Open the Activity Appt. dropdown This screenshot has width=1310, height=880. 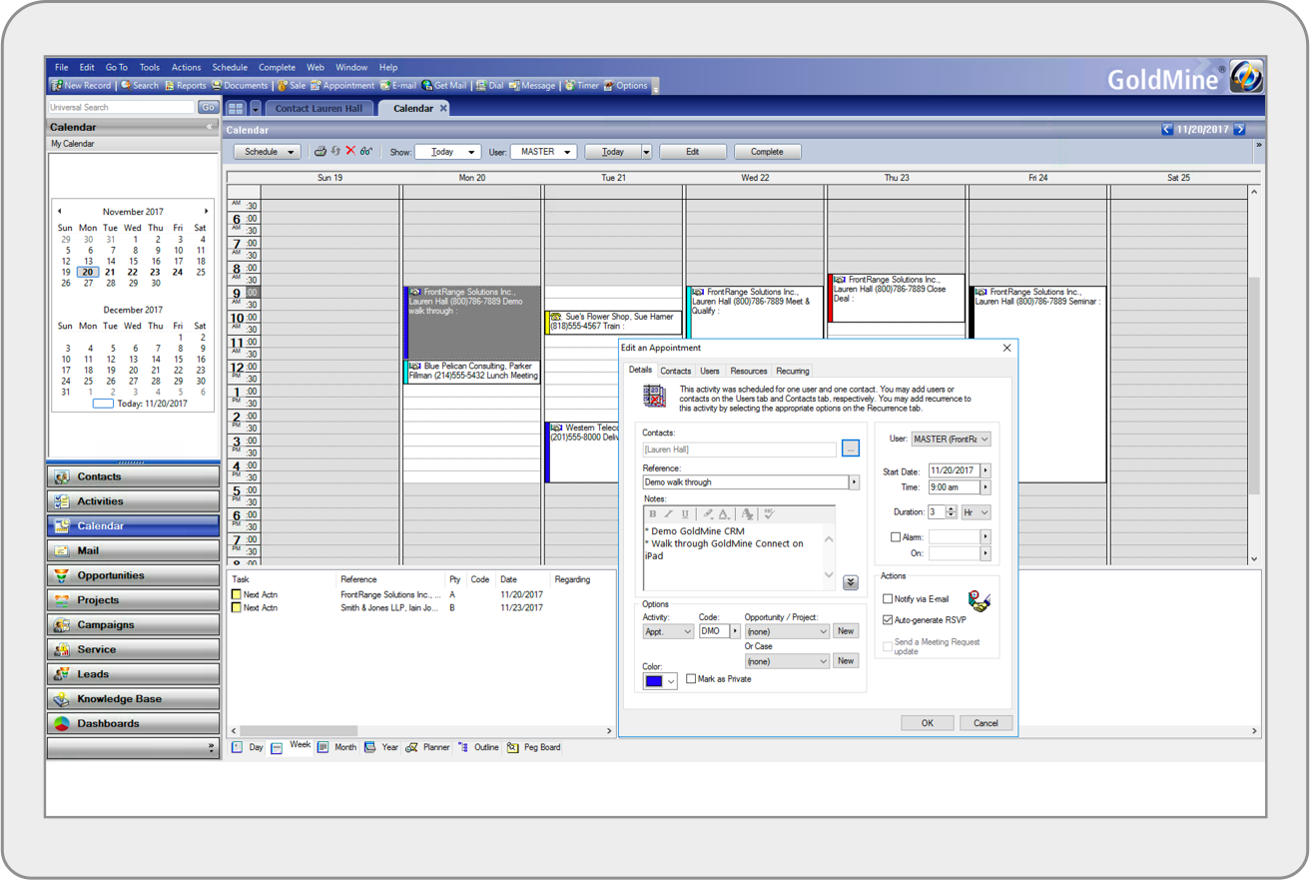coord(667,632)
